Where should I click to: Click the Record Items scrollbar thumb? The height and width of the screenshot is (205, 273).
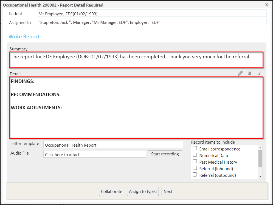(260, 158)
